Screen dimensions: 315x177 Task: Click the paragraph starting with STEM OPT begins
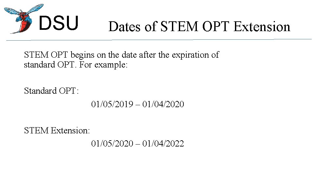point(121,60)
